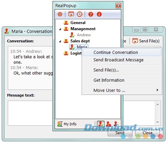Click the send files toolbar icon in RealPopup

click(x=71, y=14)
